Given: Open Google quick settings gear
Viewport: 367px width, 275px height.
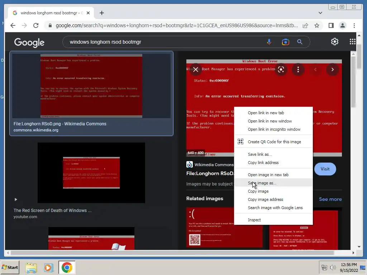Looking at the screenshot, I should tap(335, 42).
